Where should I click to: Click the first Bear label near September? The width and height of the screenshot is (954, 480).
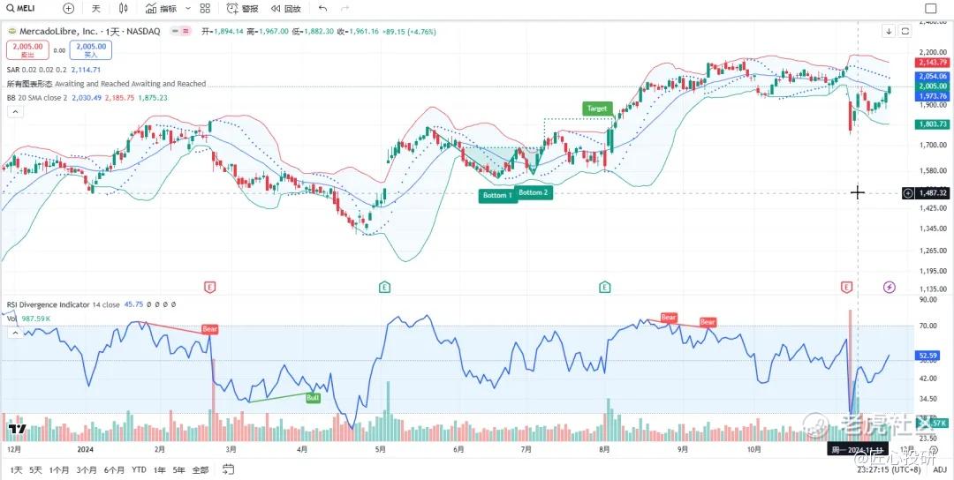669,317
